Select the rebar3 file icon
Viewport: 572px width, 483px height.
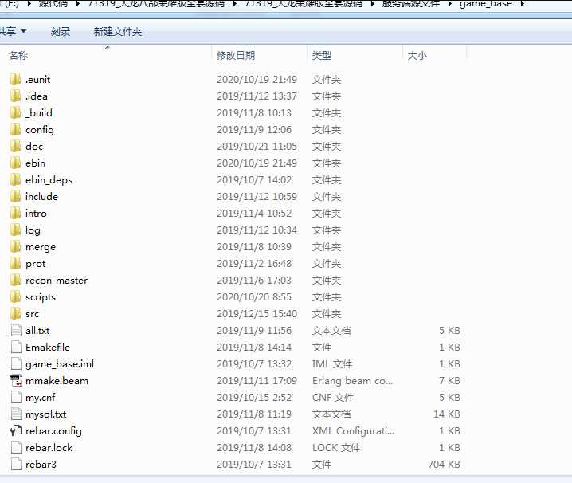point(16,465)
